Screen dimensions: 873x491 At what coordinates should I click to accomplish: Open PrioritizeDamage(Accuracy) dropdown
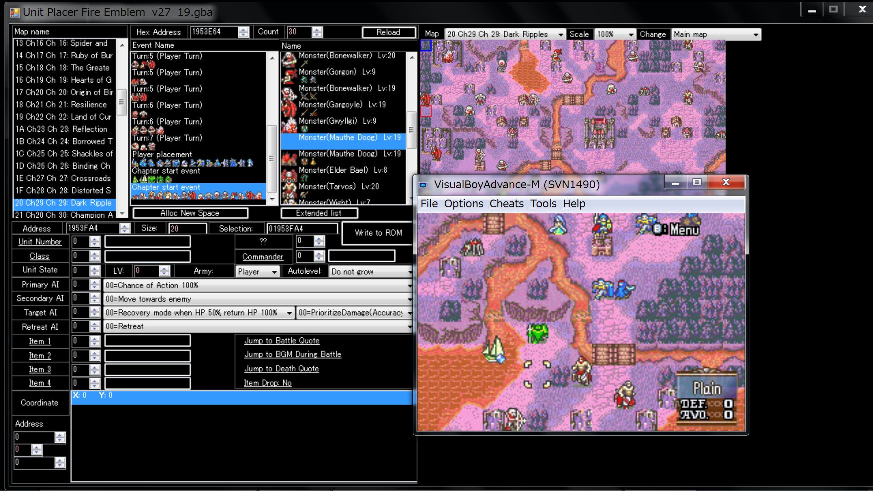point(355,312)
